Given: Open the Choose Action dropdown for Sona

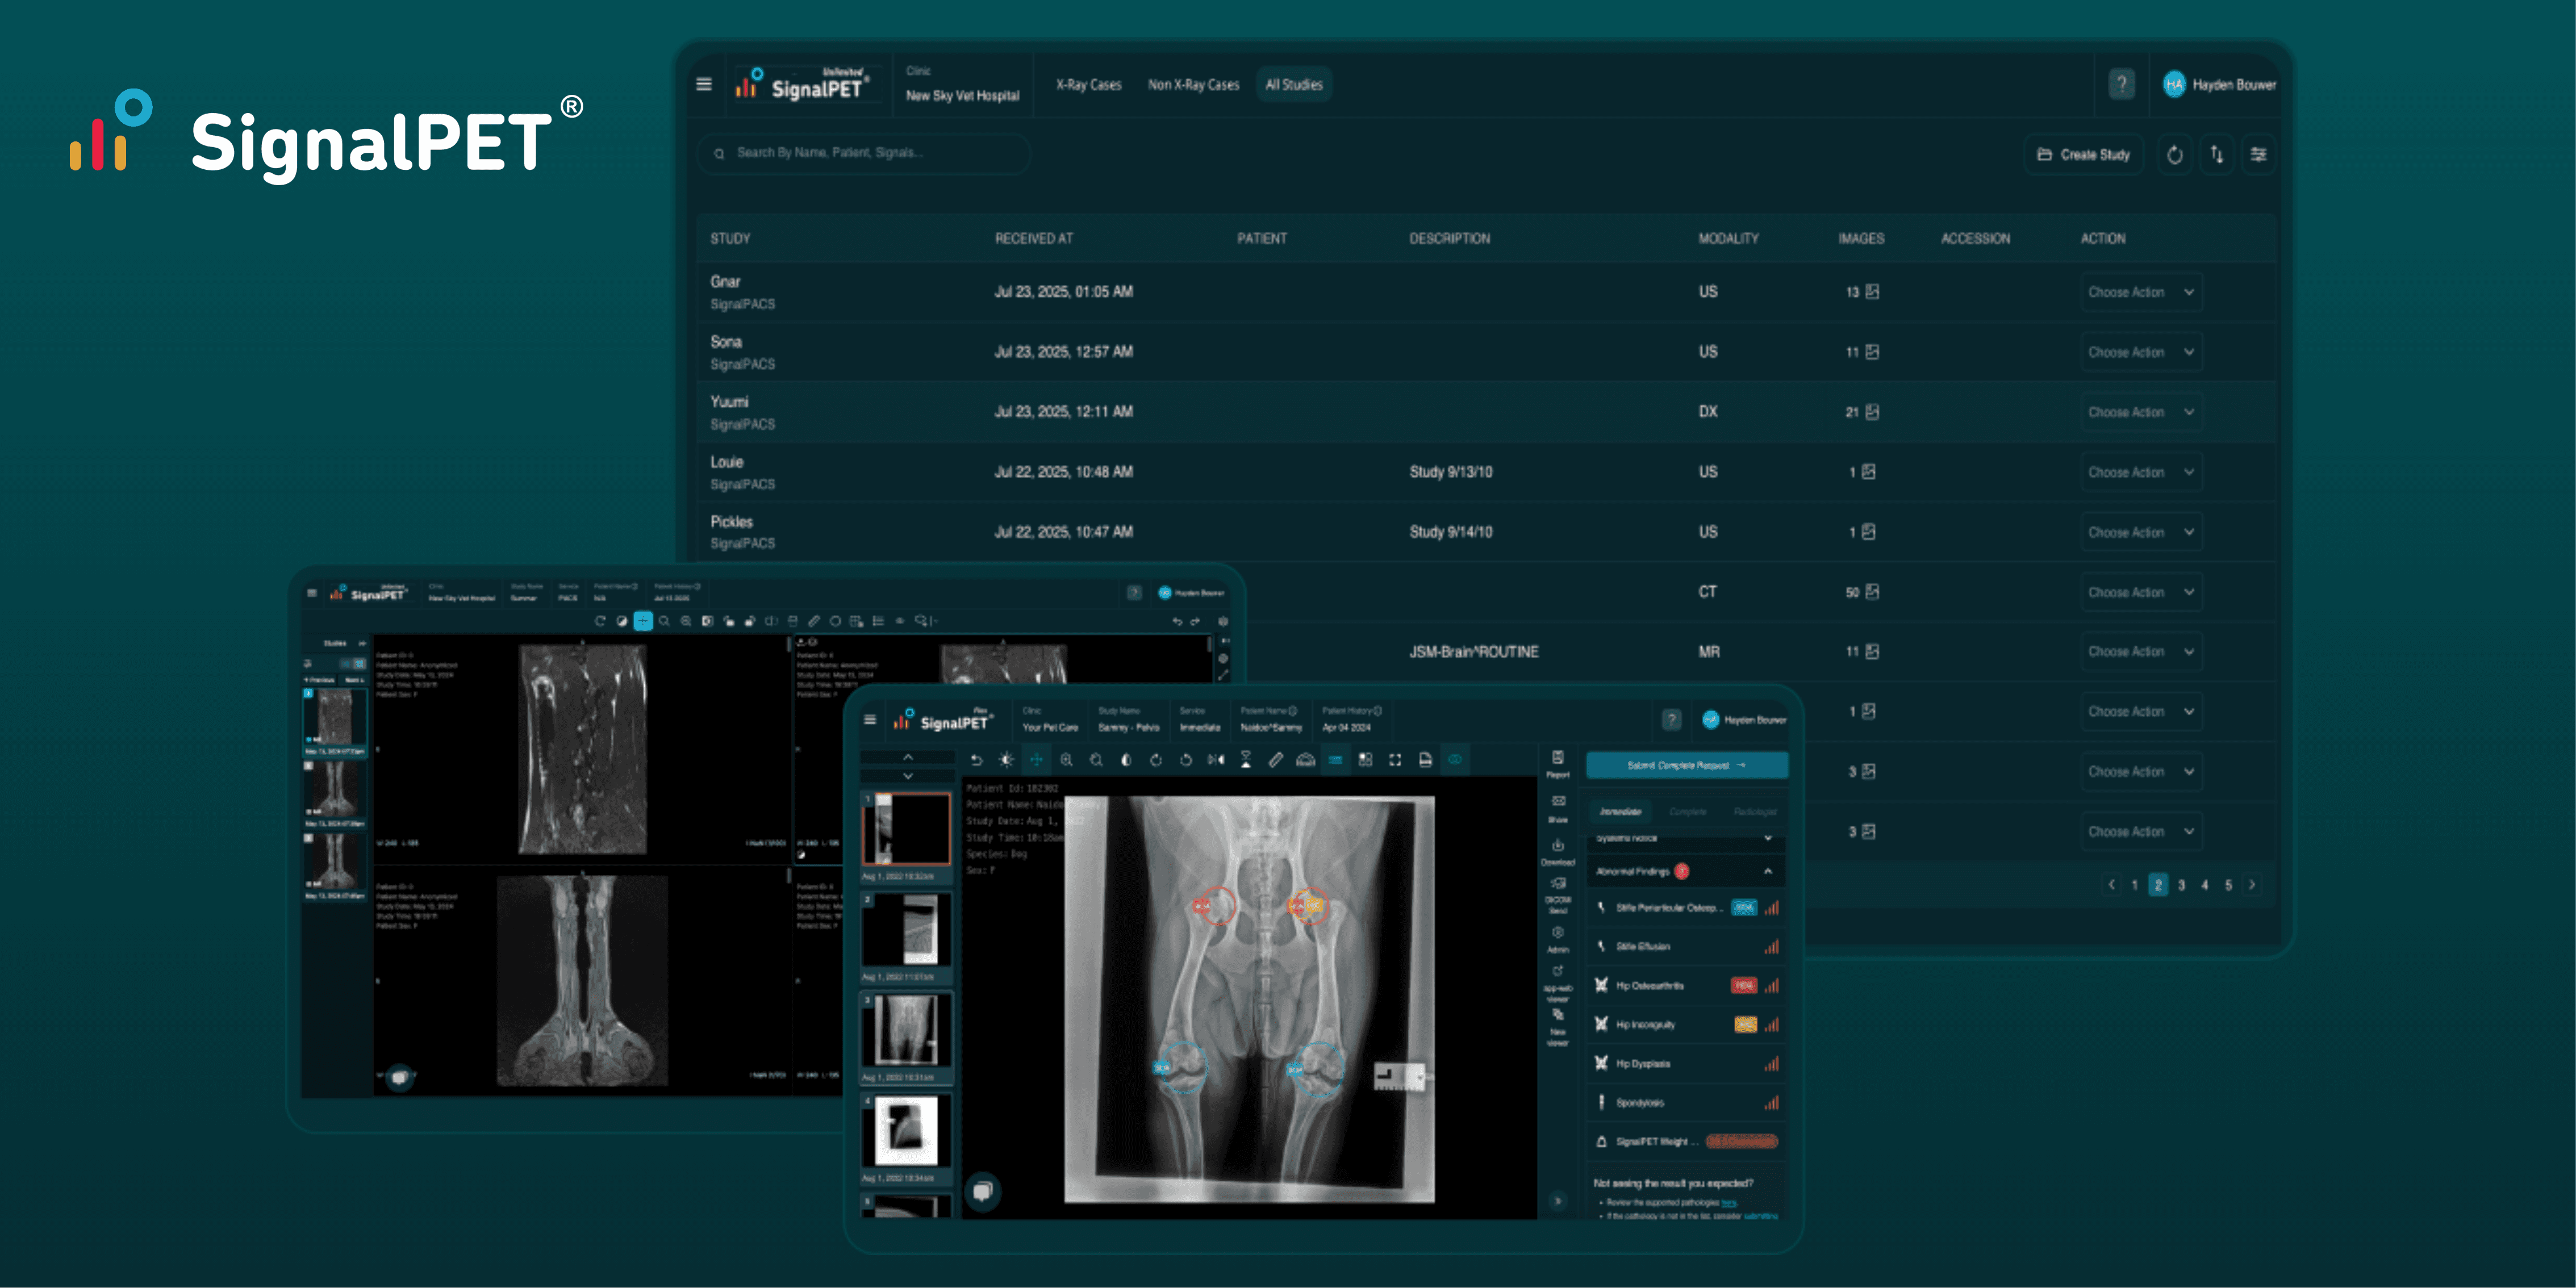Looking at the screenshot, I should [x=2141, y=352].
